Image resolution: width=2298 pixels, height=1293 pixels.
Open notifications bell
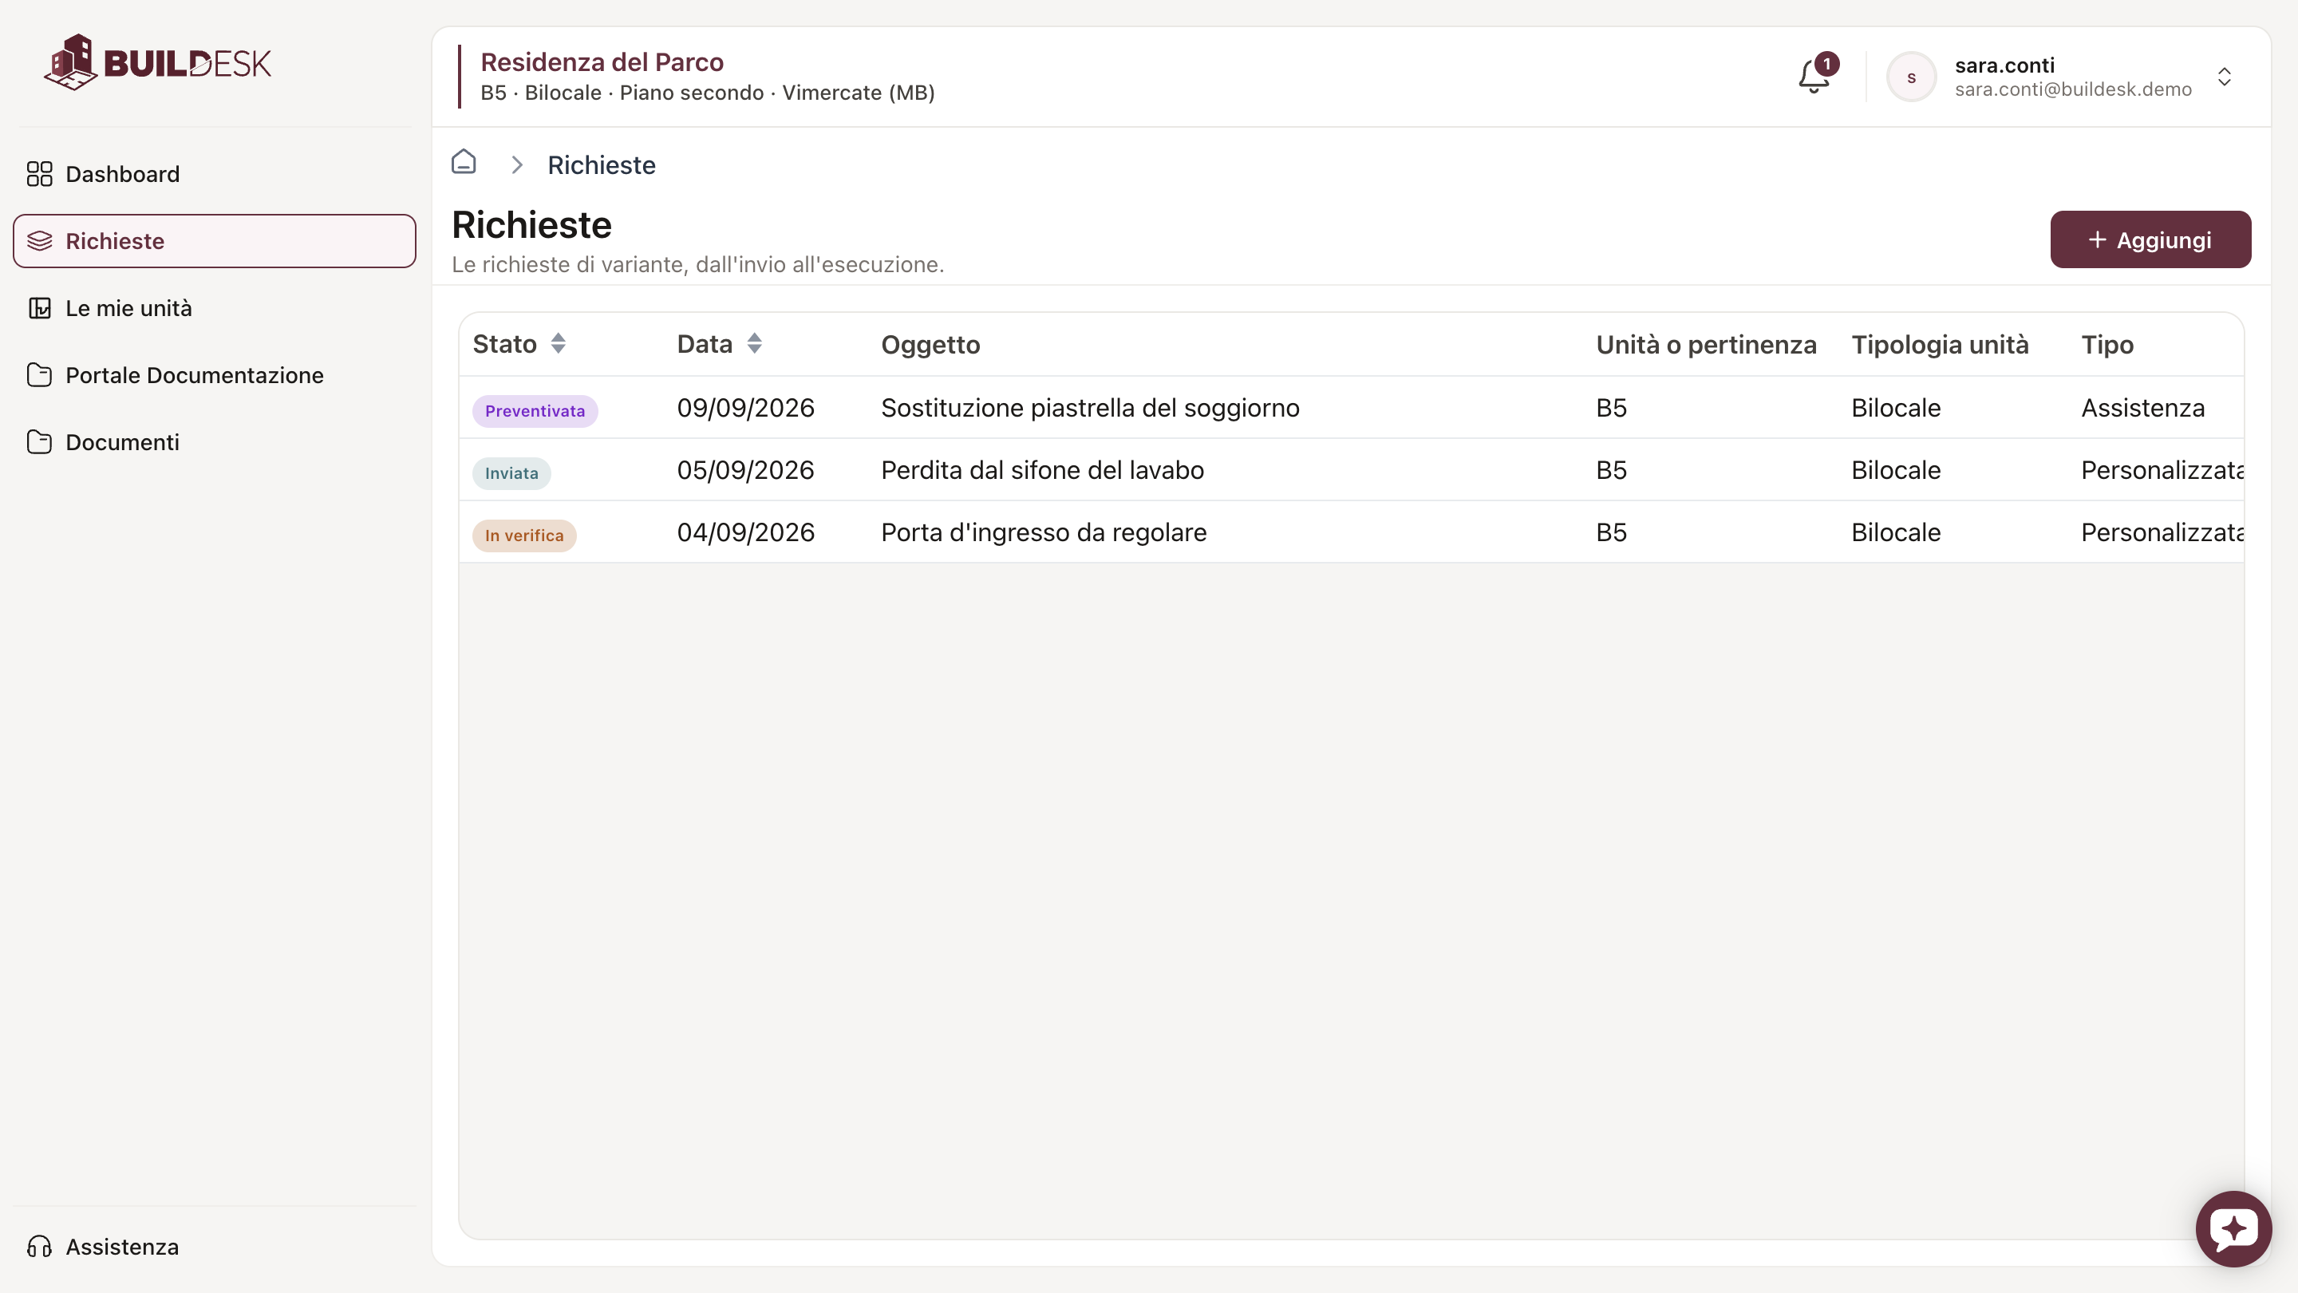[1814, 76]
